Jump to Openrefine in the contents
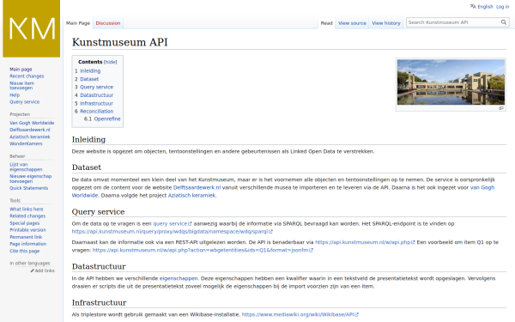The image size is (515, 322). point(107,119)
